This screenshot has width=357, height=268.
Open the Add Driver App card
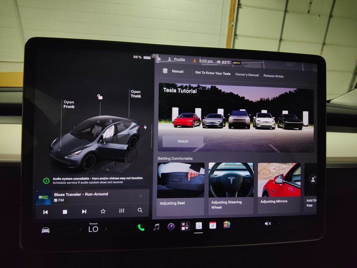(311, 188)
